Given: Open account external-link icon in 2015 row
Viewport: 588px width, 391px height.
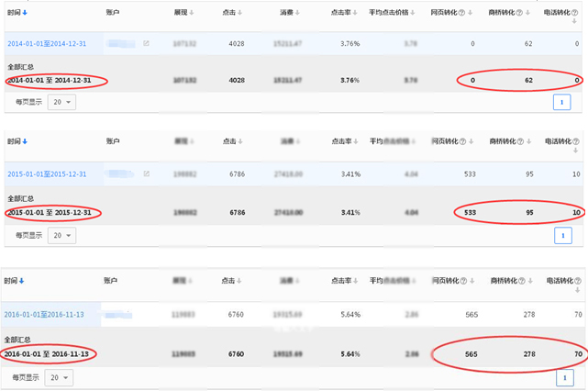Looking at the screenshot, I should point(147,173).
